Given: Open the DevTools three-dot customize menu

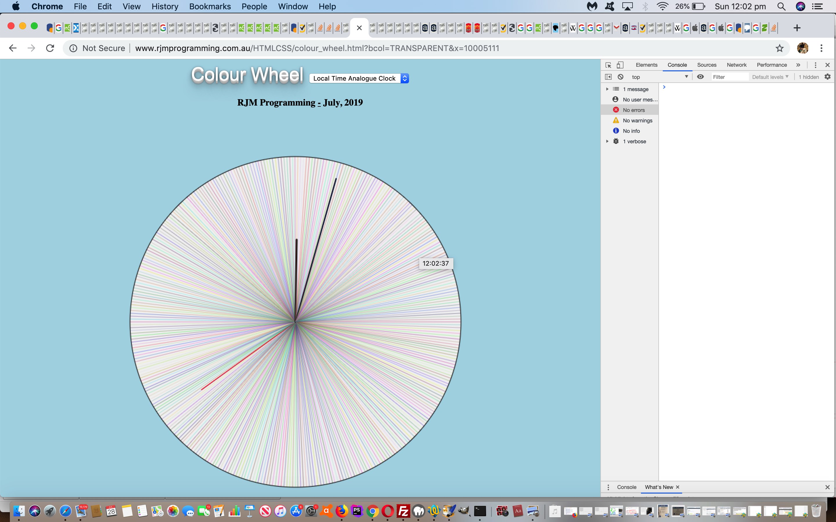Looking at the screenshot, I should click(x=815, y=65).
